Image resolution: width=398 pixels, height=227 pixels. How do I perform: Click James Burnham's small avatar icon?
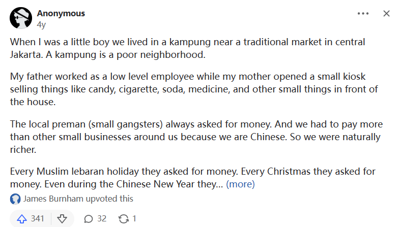coord(15,199)
